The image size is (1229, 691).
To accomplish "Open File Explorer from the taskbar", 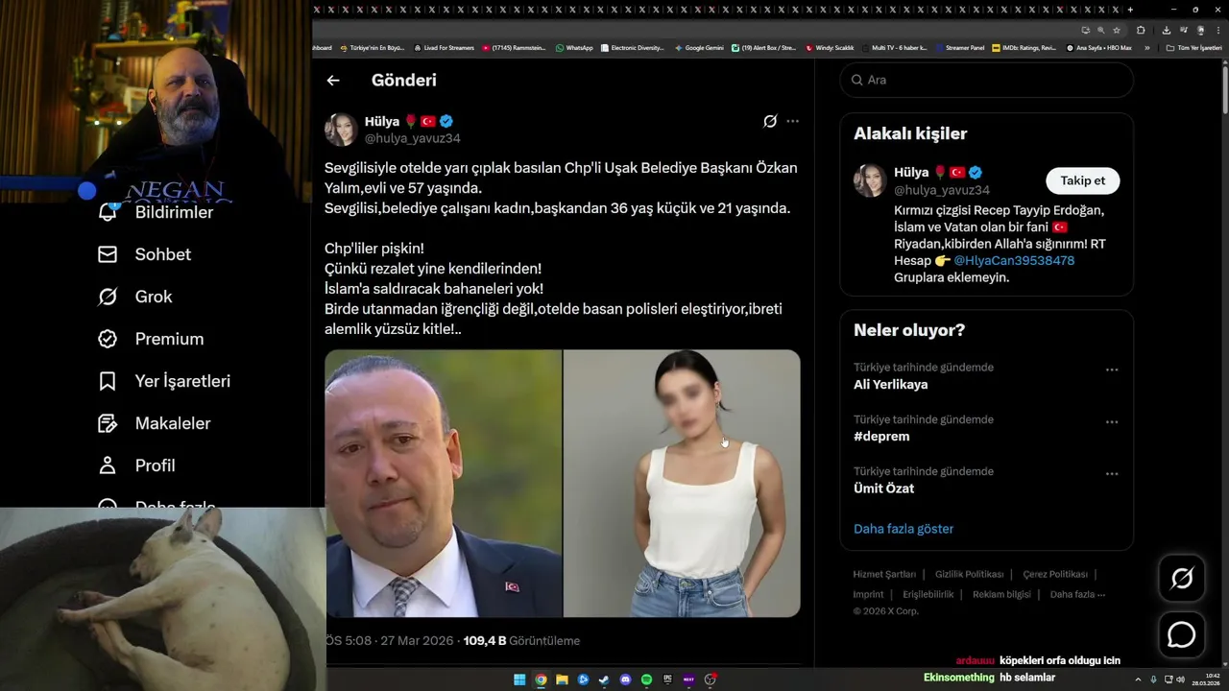I will [x=562, y=679].
